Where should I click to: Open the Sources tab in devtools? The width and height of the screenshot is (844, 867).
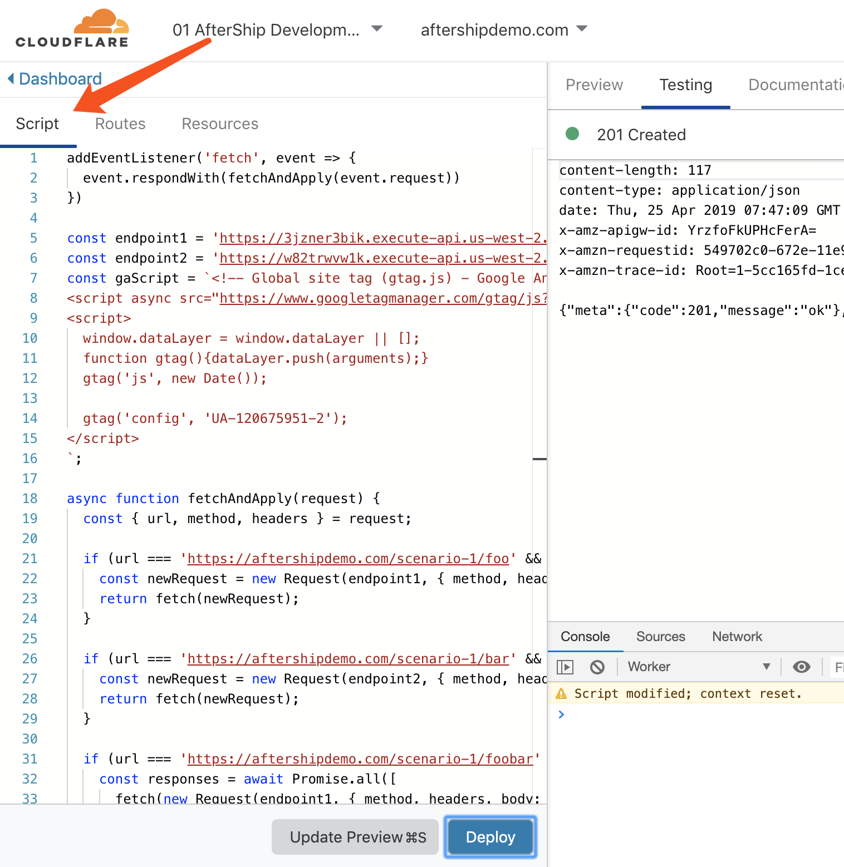(660, 637)
